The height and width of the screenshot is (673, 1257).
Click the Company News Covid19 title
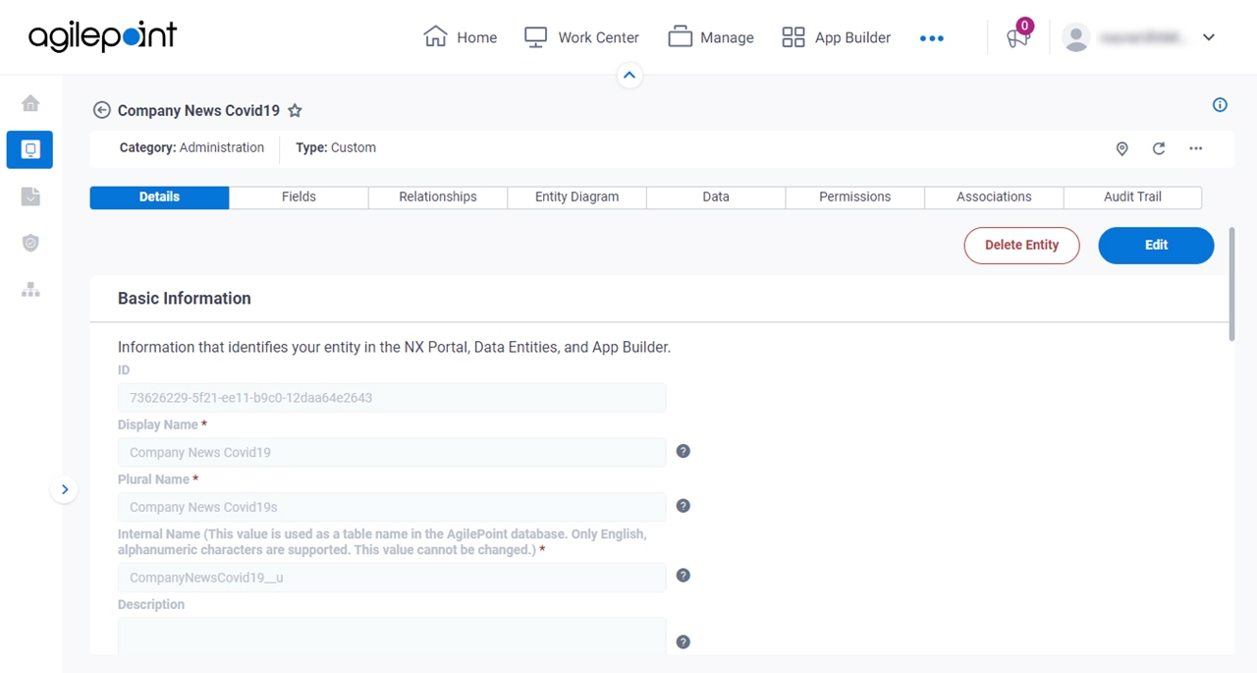(198, 111)
